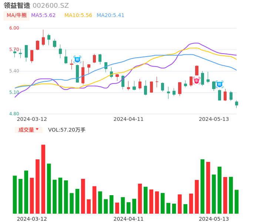Click 2024-04-11 date below the candlestick chart
The width and height of the screenshot is (254, 224).
[128, 119]
